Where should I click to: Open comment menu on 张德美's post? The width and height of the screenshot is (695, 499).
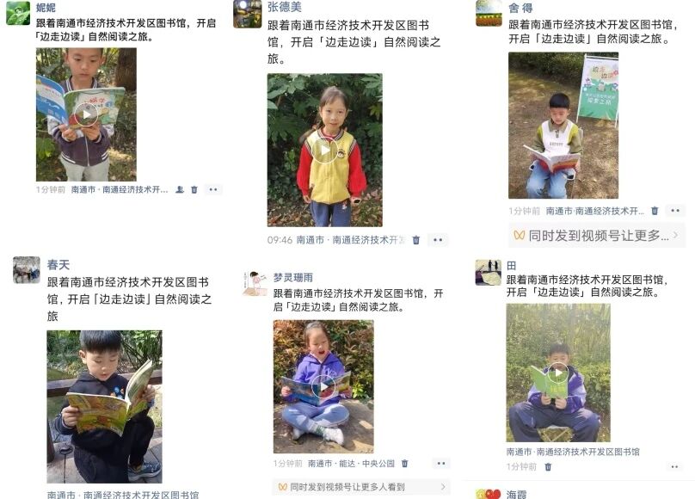pos(438,240)
